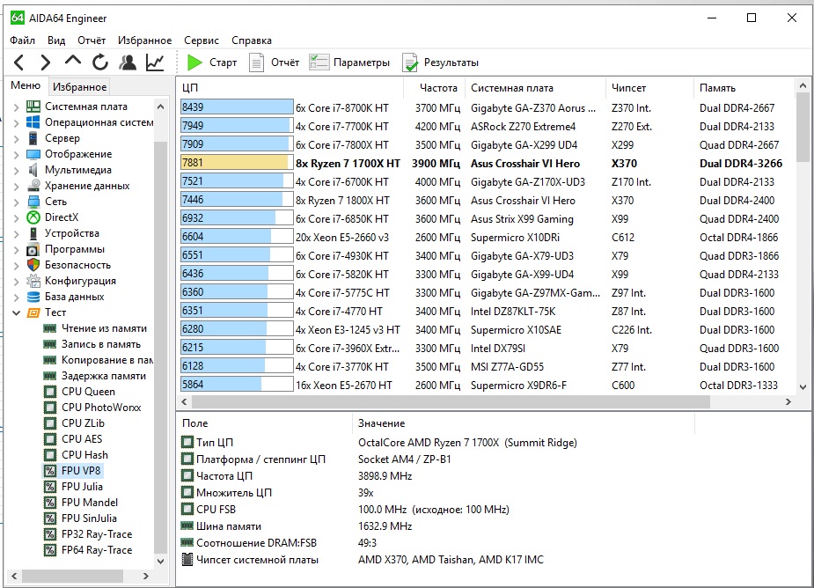Select the 8x Ryzen 7 1700X HT row
The width and height of the screenshot is (814, 588).
pyautogui.click(x=486, y=163)
